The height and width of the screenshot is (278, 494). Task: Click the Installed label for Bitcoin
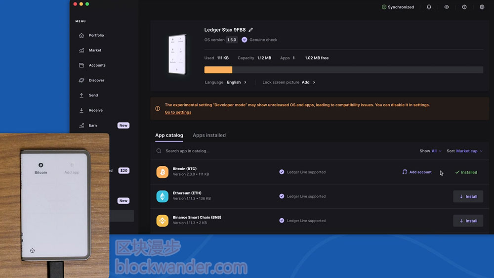tap(466, 172)
